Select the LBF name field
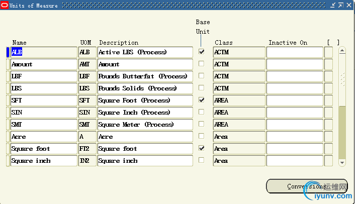The image size is (355, 204). pyautogui.click(x=44, y=76)
